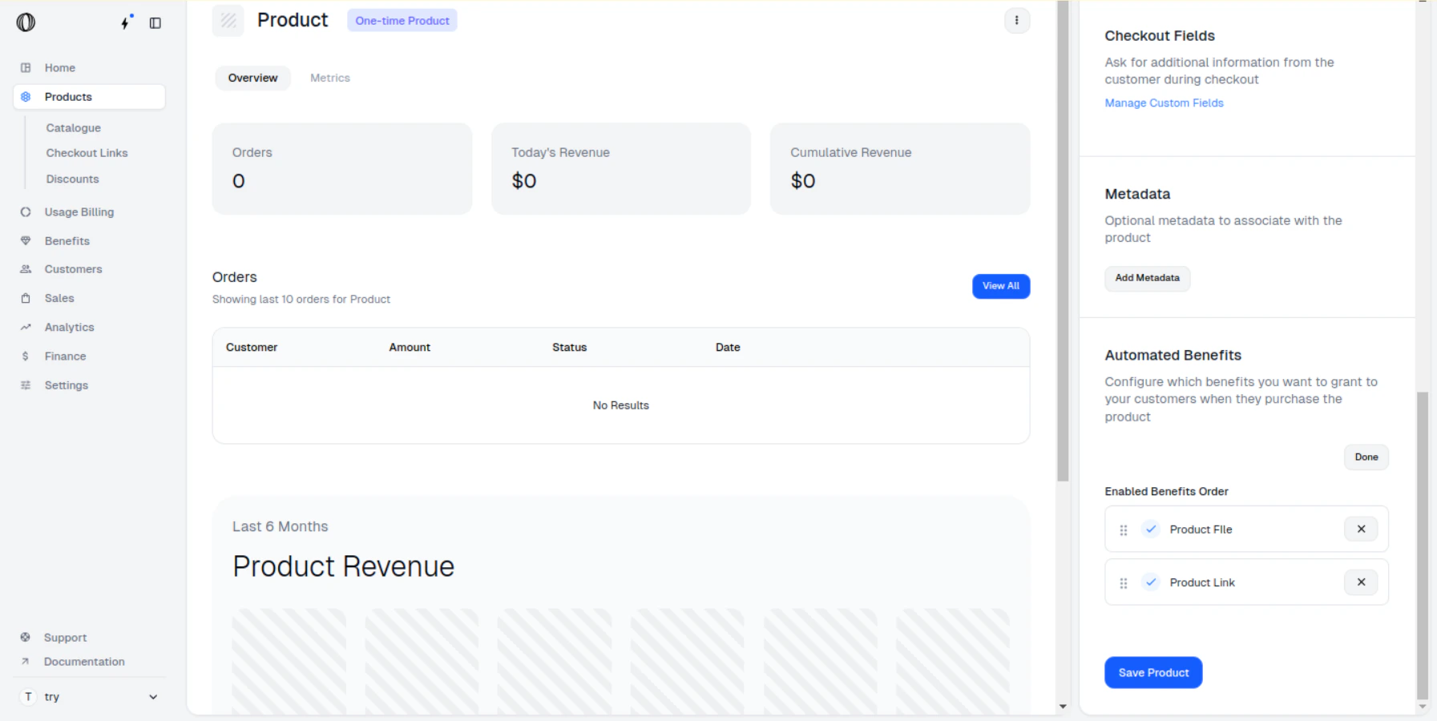The image size is (1437, 721).
Task: Open the Catalogue submenu item
Action: tap(74, 128)
